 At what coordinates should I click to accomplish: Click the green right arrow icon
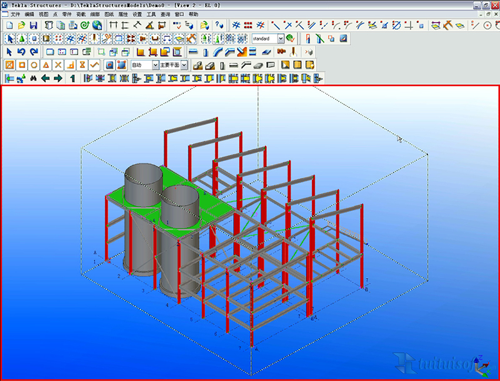[x=57, y=79]
